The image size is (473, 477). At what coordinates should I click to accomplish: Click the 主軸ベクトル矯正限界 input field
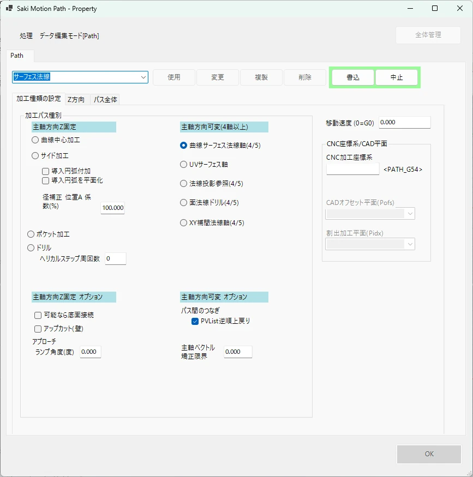[238, 352]
